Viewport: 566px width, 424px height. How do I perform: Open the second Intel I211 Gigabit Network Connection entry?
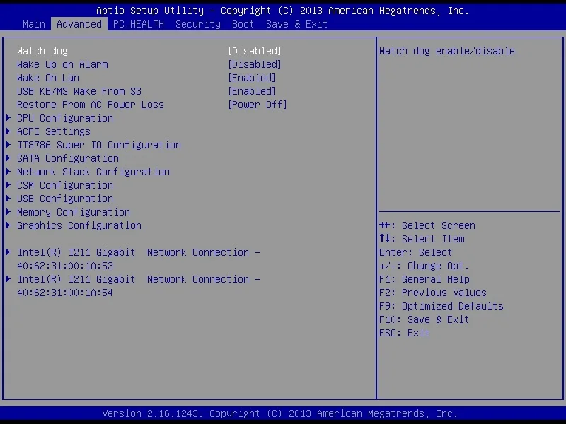point(139,279)
